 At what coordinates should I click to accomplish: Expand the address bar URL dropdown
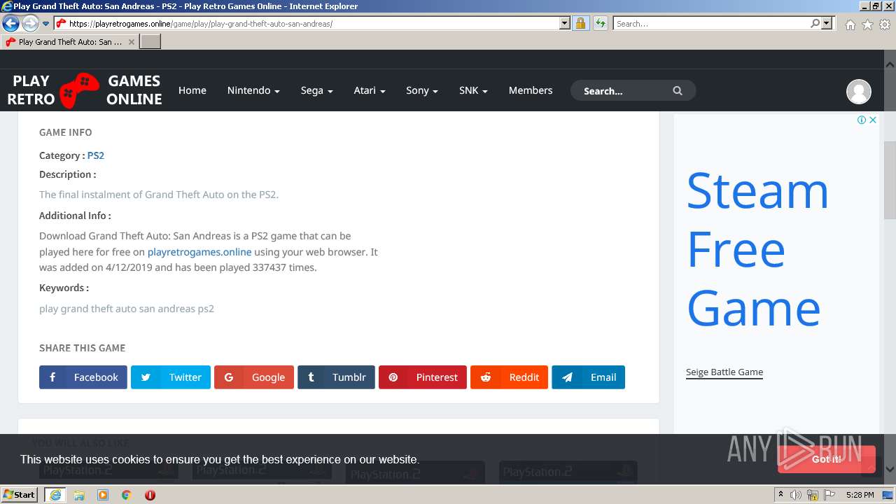pos(565,24)
